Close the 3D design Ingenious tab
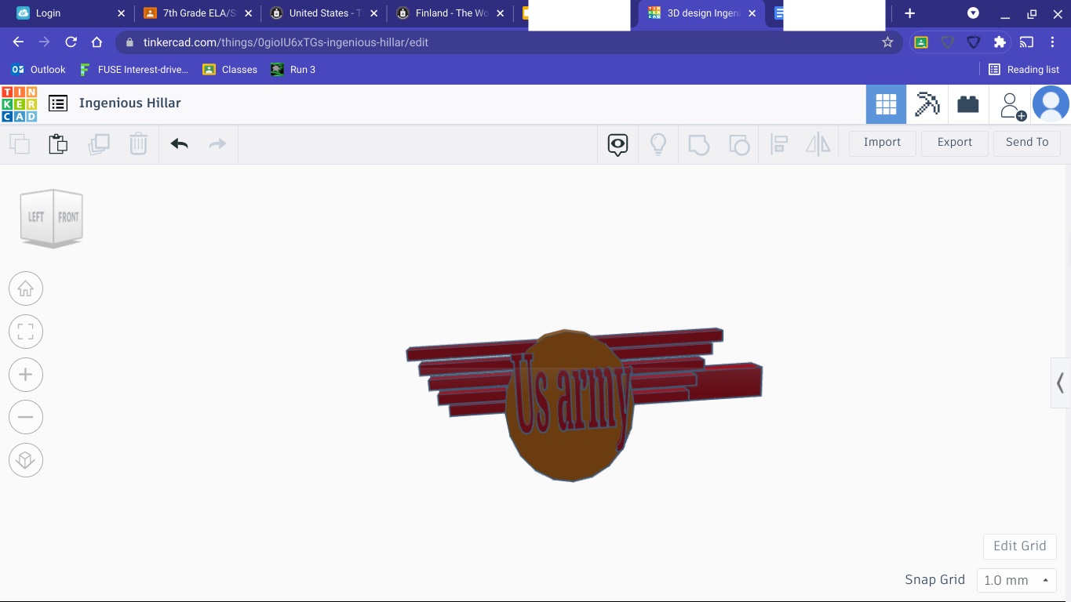1071x602 pixels. 752,13
